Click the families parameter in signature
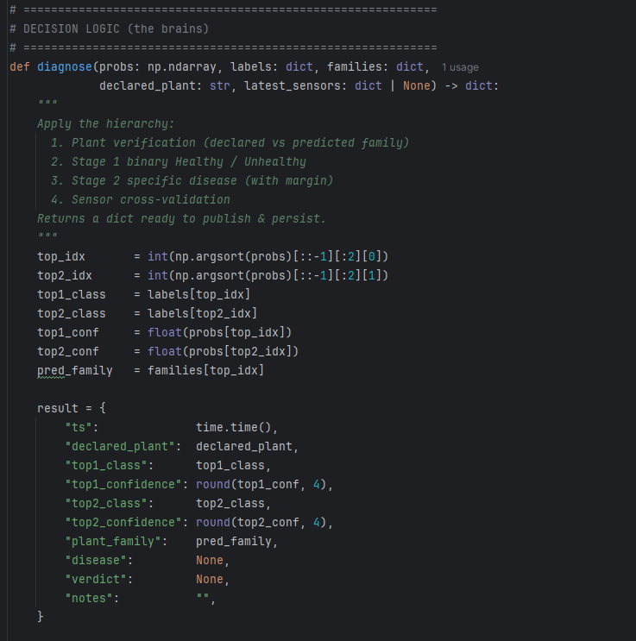The height and width of the screenshot is (641, 636). coord(354,66)
